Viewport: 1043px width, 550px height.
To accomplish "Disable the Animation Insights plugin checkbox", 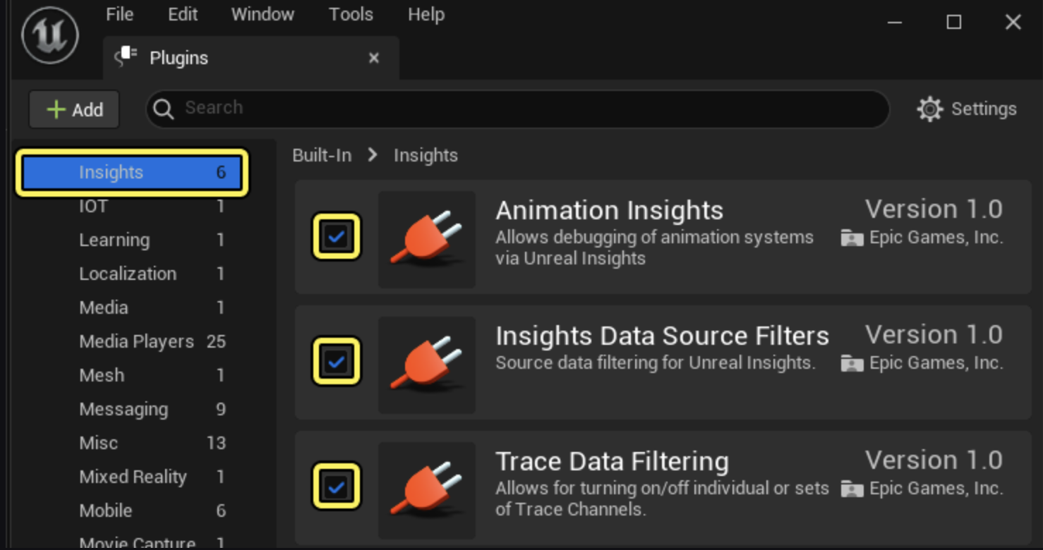I will pyautogui.click(x=337, y=237).
